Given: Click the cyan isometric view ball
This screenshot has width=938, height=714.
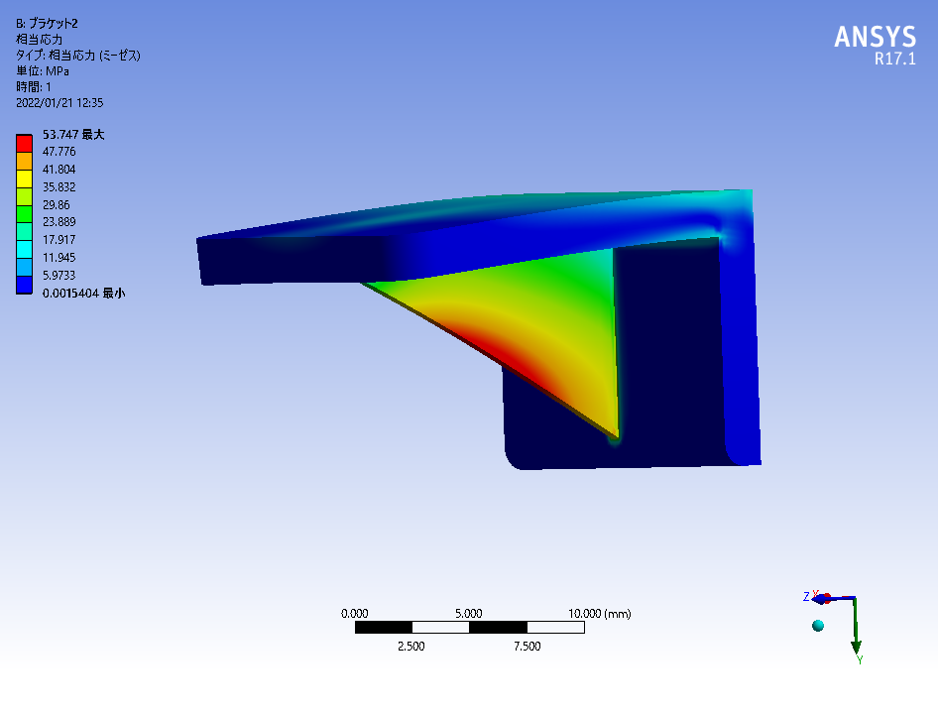Looking at the screenshot, I should 818,626.
